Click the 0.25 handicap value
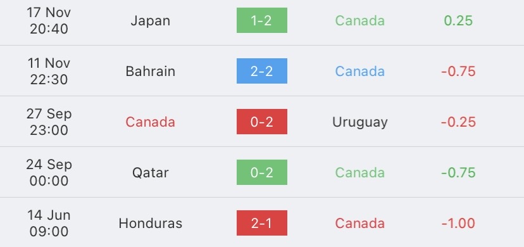The width and height of the screenshot is (524, 247). click(458, 21)
